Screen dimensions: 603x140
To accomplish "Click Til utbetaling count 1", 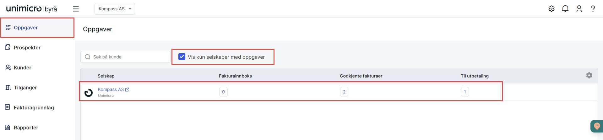I will [x=465, y=92].
